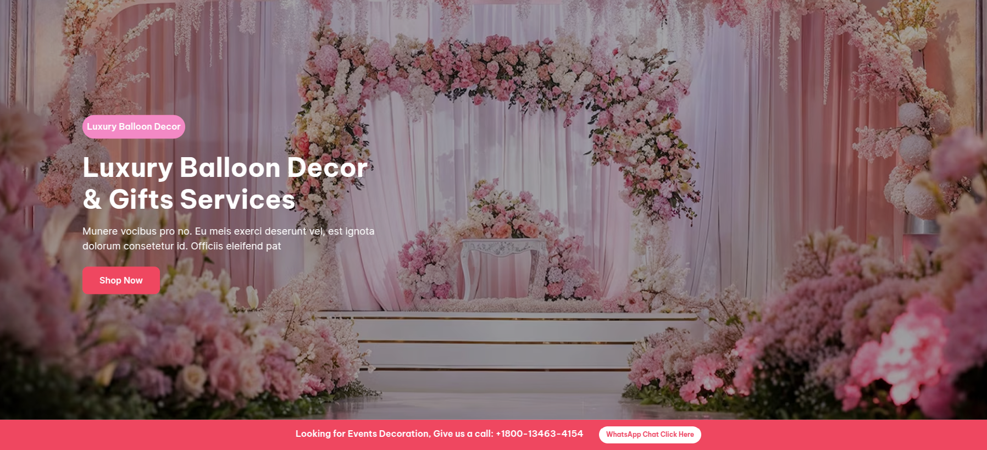The height and width of the screenshot is (450, 987).
Task: Select the pink Luxury Balloon Decor badge
Action: (134, 126)
